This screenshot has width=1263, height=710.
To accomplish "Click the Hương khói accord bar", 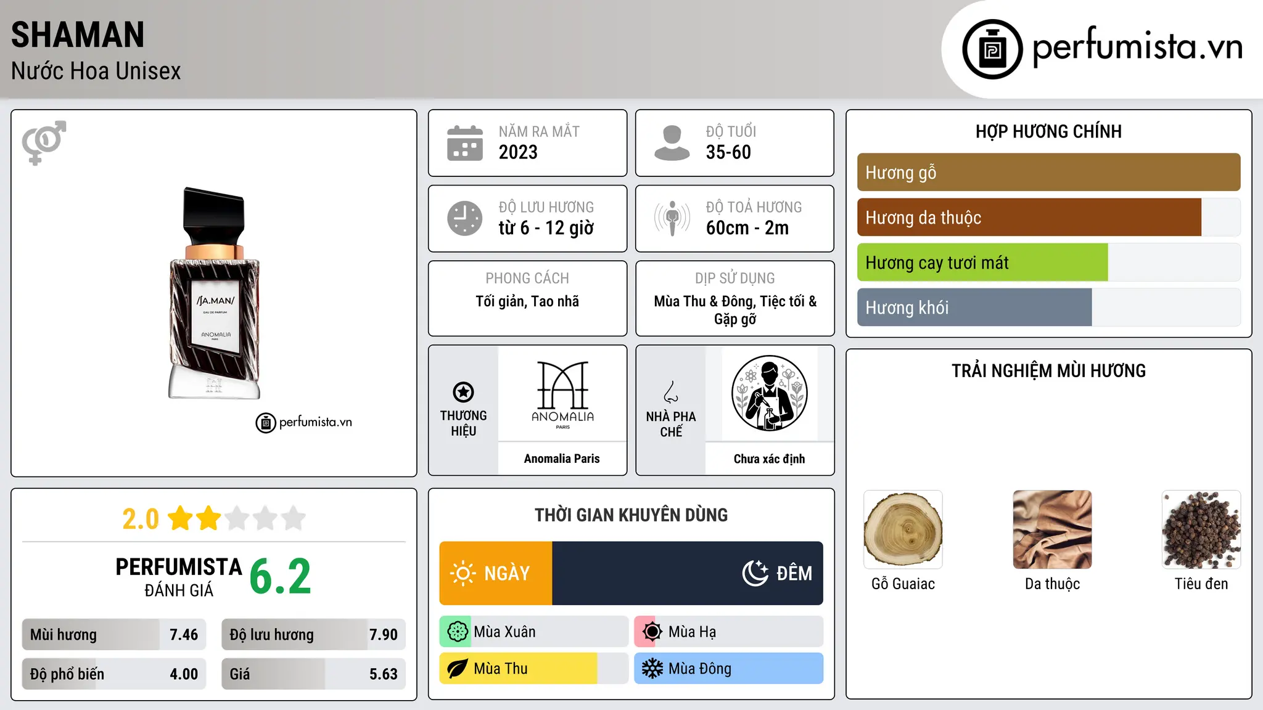I will [x=1048, y=307].
